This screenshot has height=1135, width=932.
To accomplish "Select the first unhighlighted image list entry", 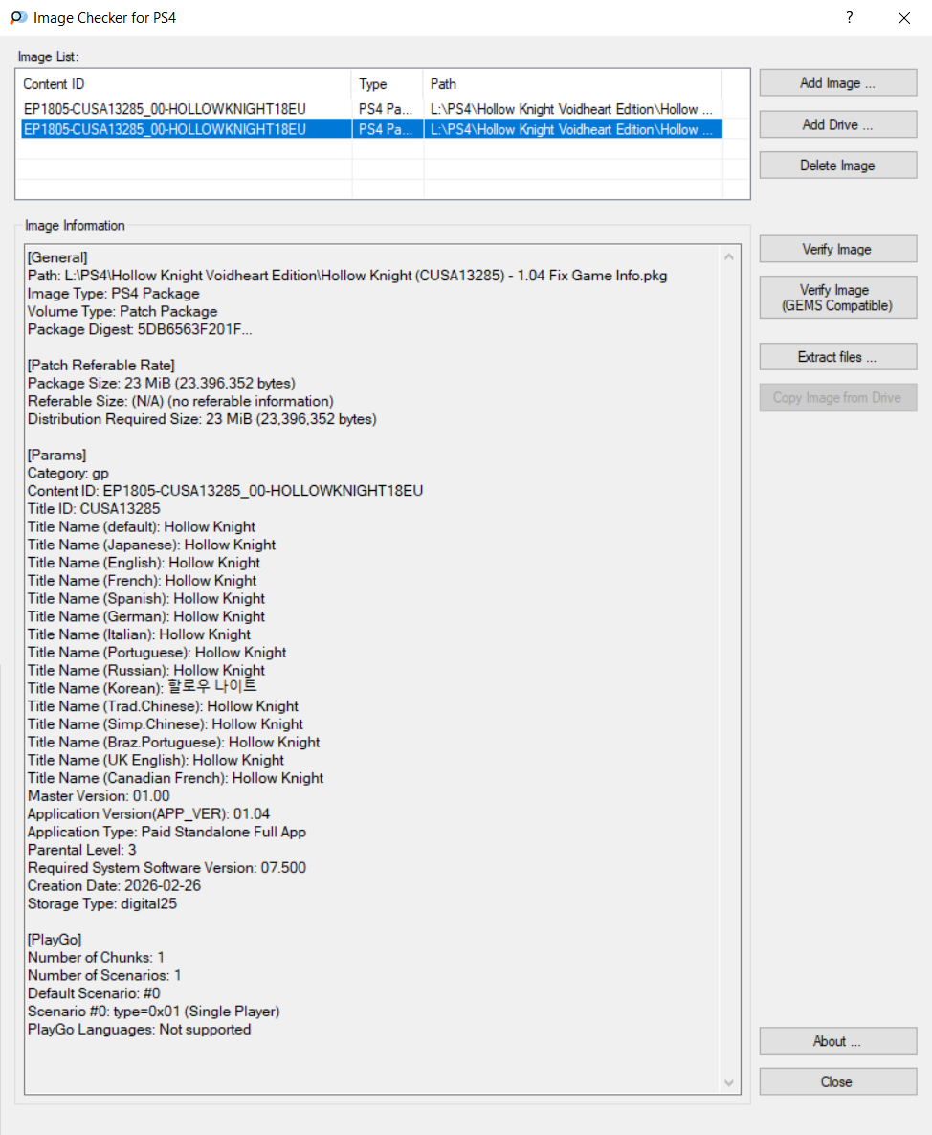I will [165, 109].
